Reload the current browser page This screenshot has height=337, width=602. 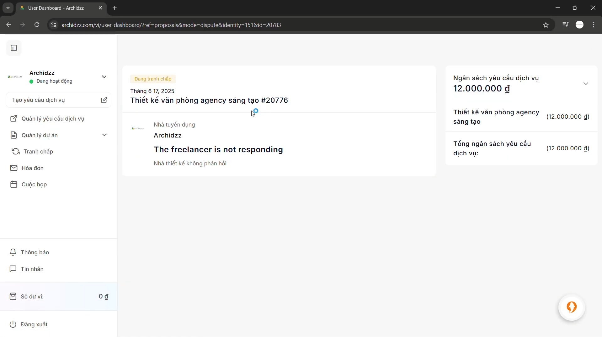[x=37, y=25]
